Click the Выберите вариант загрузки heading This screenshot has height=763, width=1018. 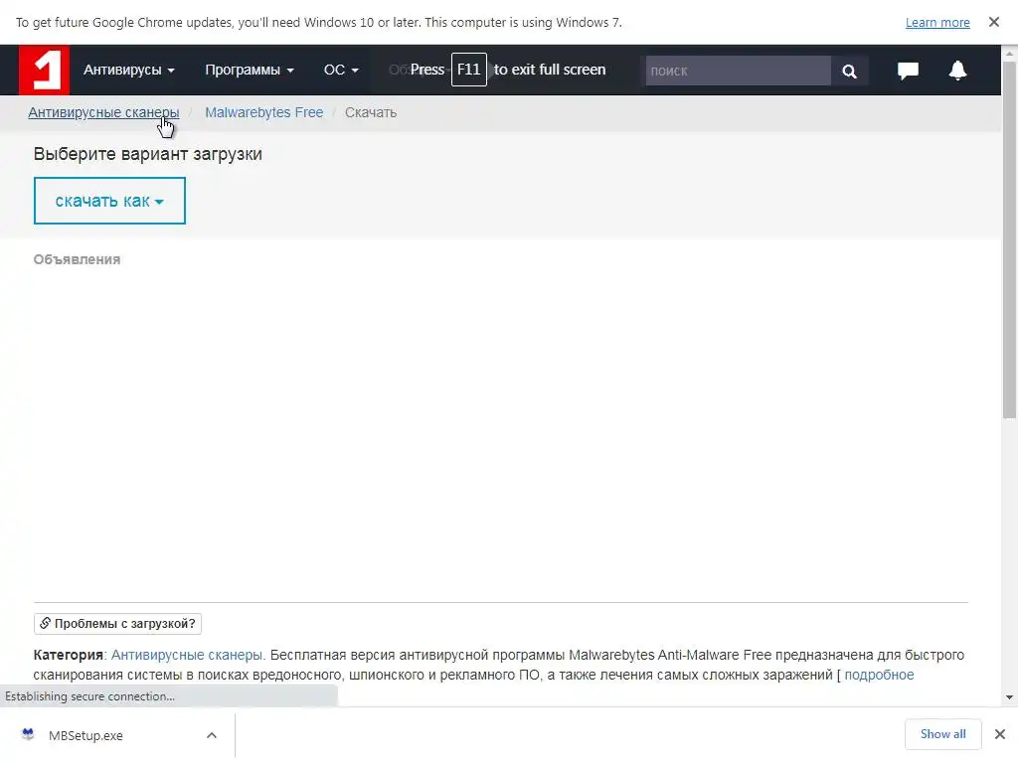[x=148, y=154]
